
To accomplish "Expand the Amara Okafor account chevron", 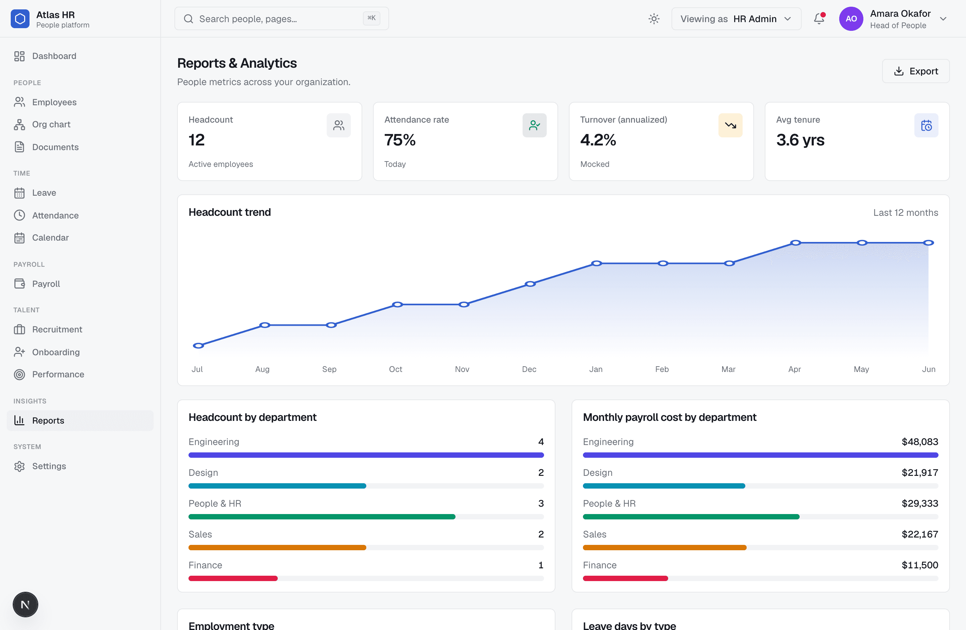I will pyautogui.click(x=943, y=19).
